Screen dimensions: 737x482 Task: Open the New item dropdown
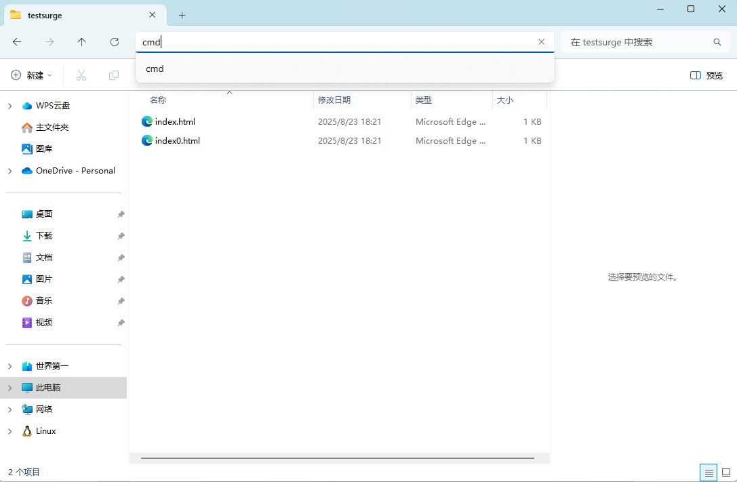point(32,75)
